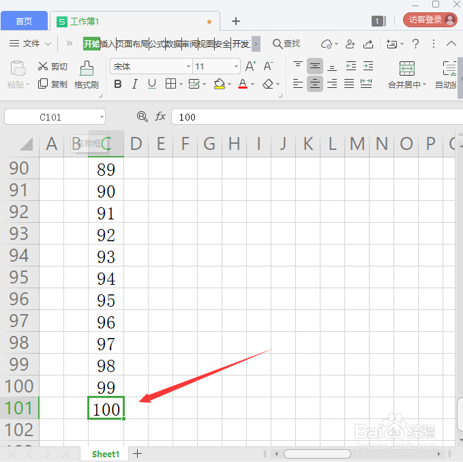Click the 访客登录 login button

(x=430, y=20)
